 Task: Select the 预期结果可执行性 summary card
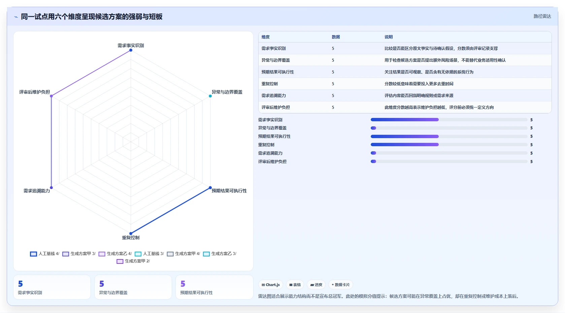(214, 287)
